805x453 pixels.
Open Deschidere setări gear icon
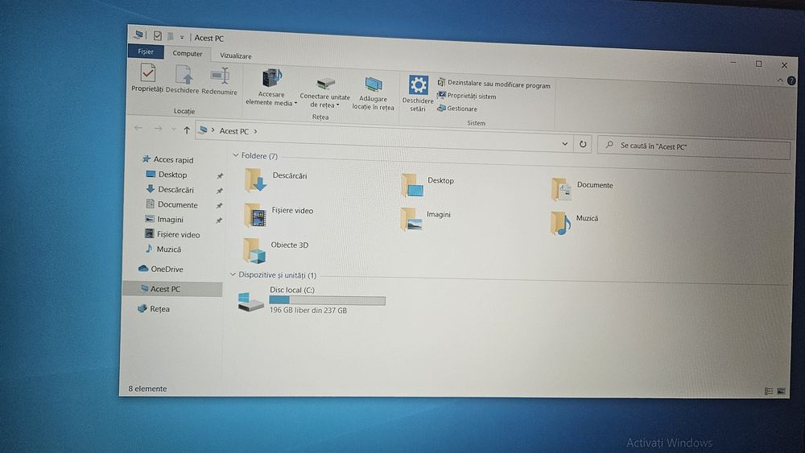click(418, 85)
